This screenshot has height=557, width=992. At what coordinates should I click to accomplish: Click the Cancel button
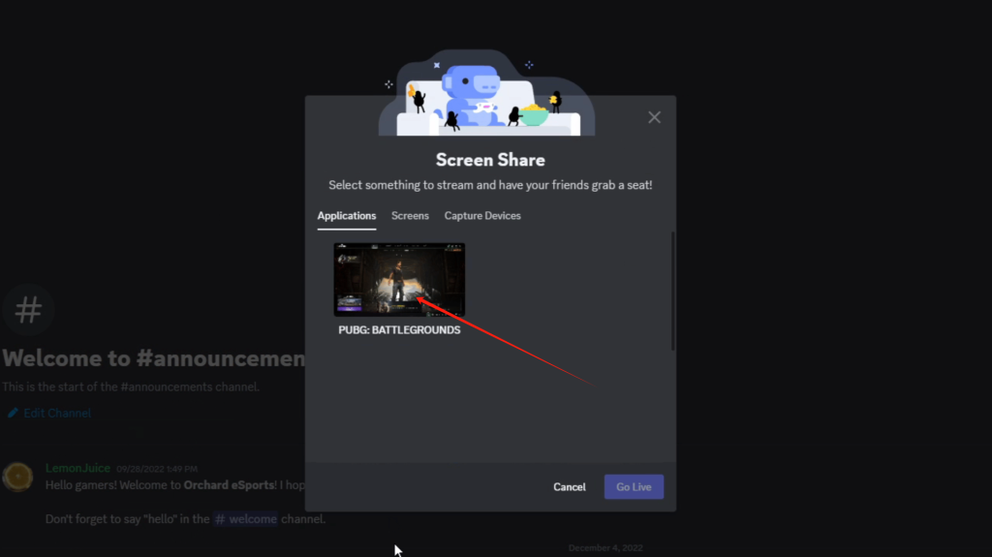tap(570, 486)
